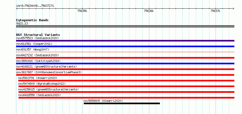The height and width of the screenshot is (114, 242).
Task: Select the red nsv5913791 variant bar
Action: point(126,81)
